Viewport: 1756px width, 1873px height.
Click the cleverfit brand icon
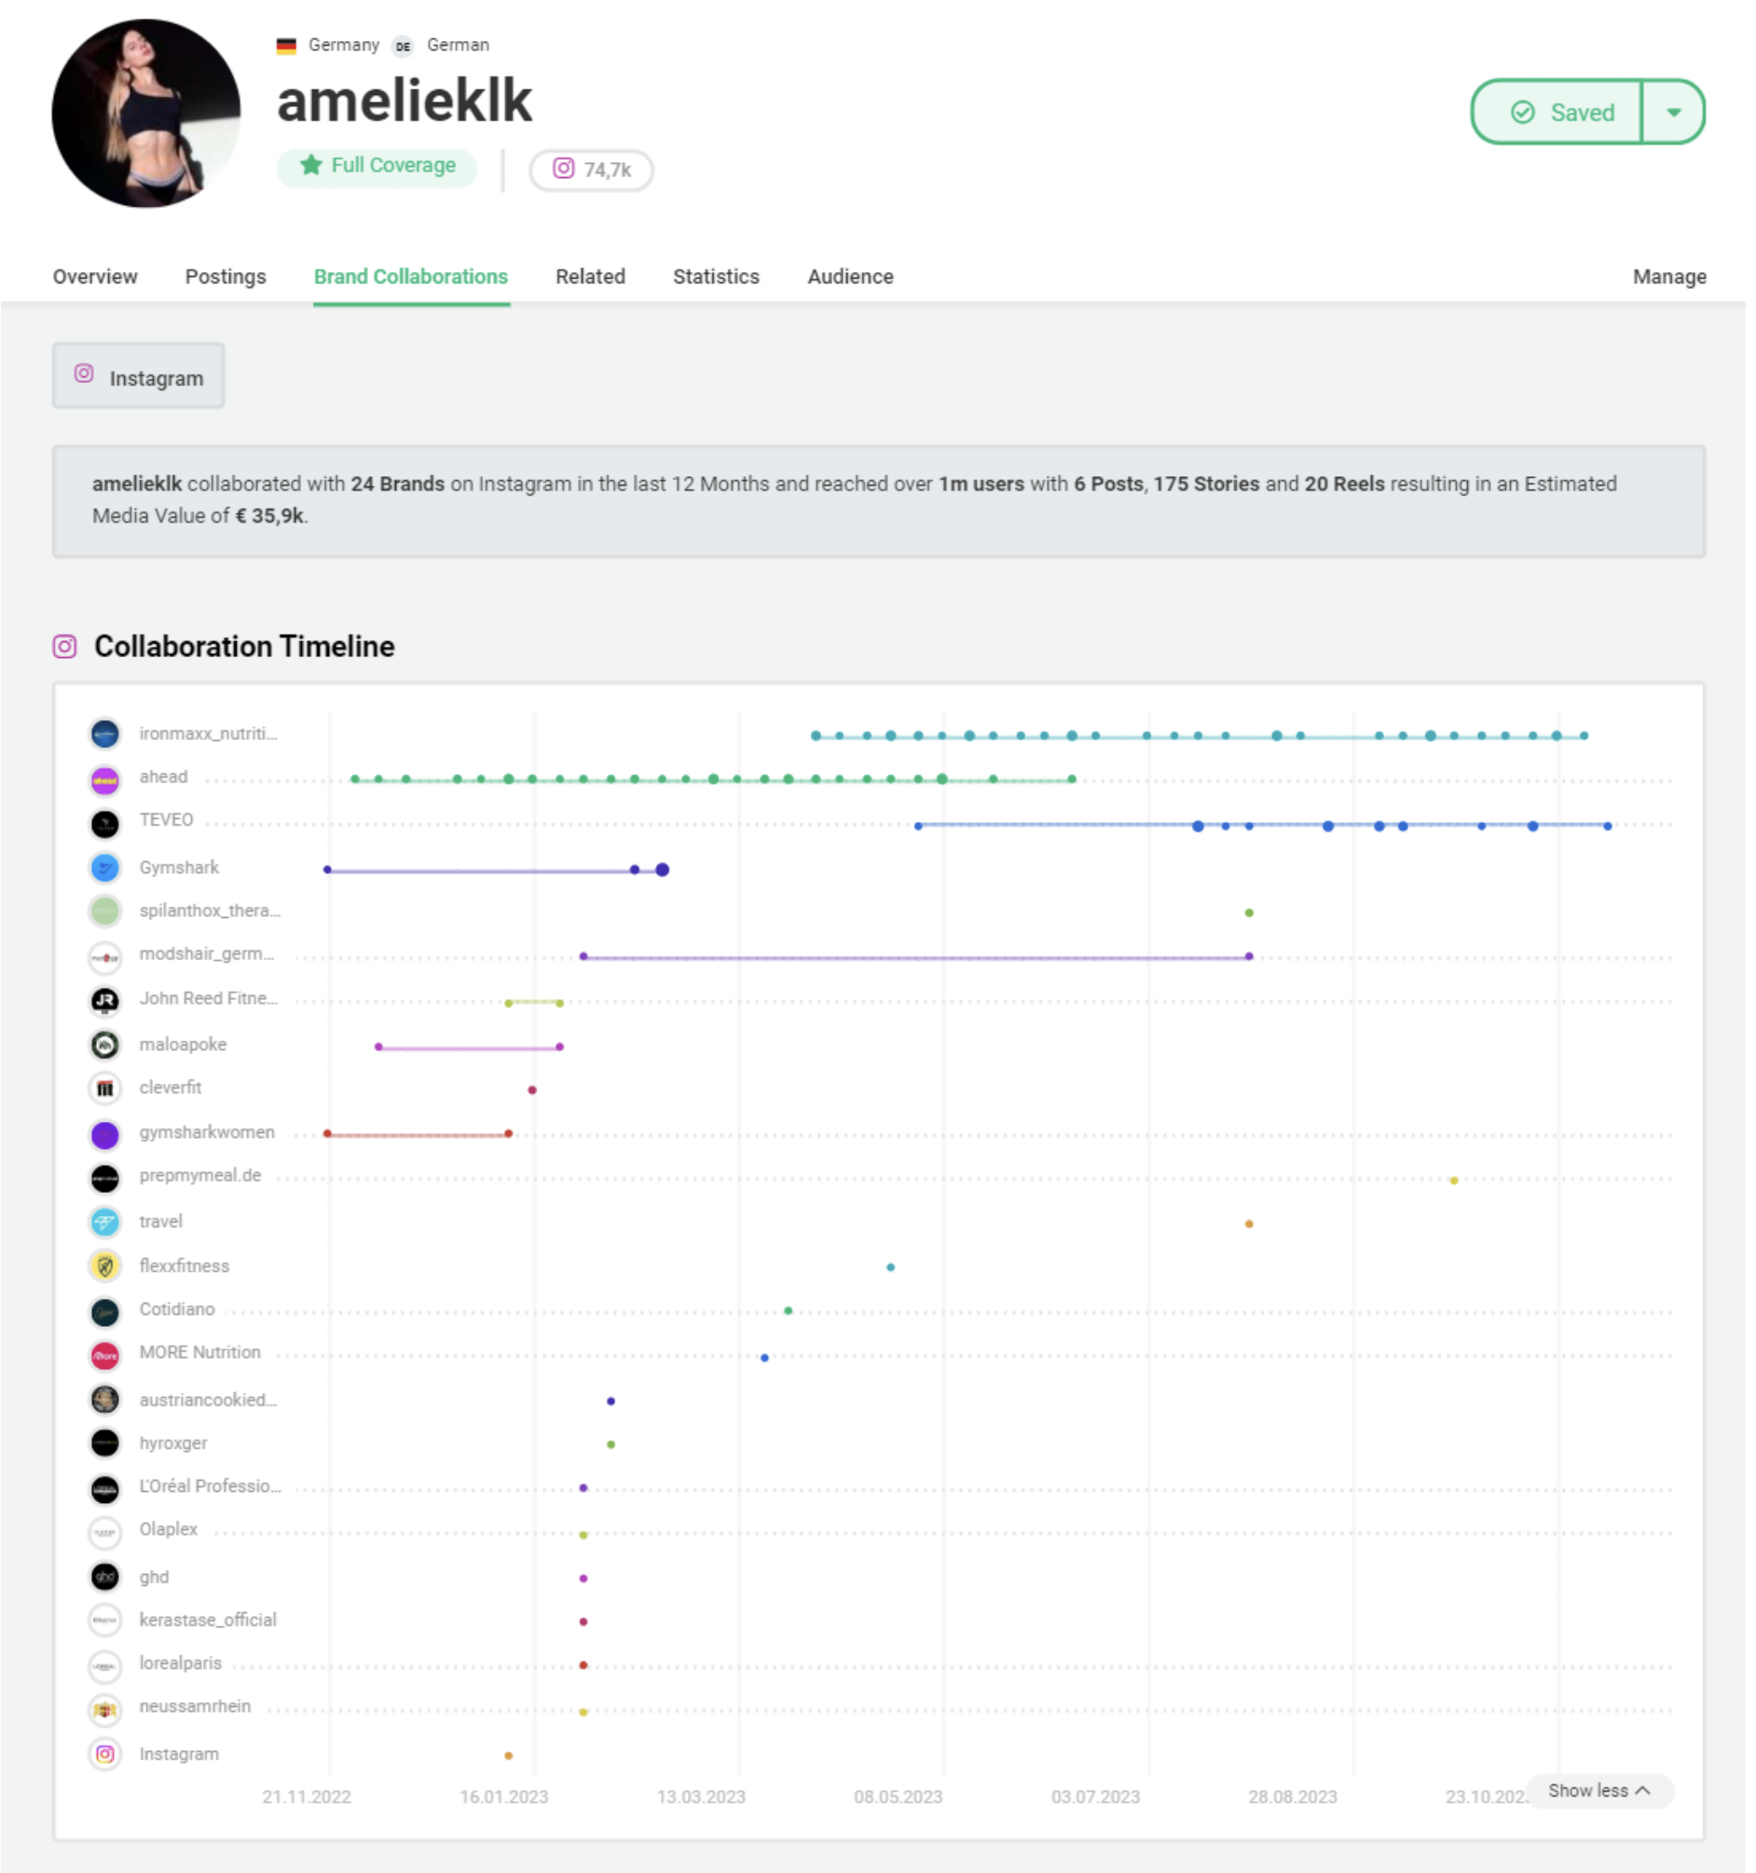click(x=104, y=1089)
